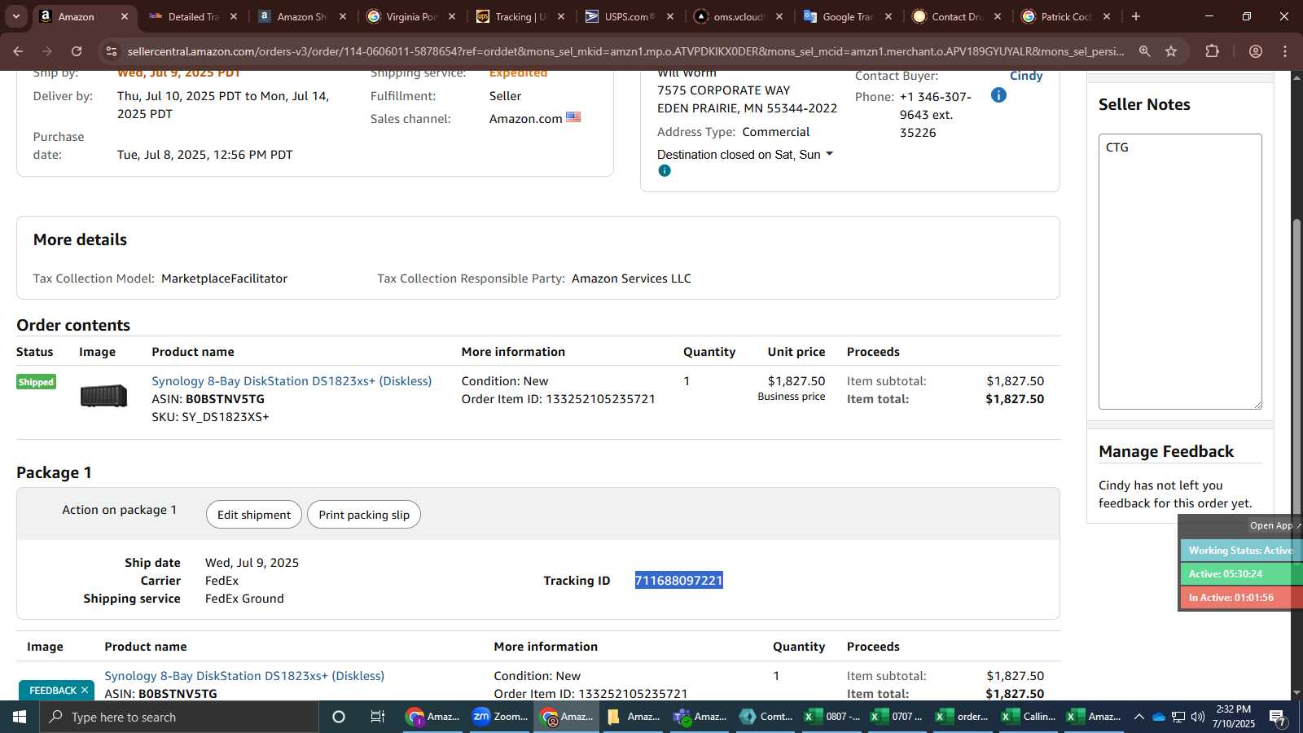Open the Chrome profile icon
Image resolution: width=1303 pixels, height=733 pixels.
tap(1256, 51)
